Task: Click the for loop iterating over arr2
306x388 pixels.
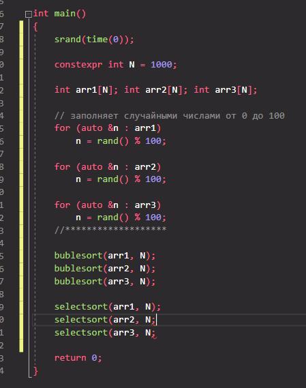Action: (108, 167)
